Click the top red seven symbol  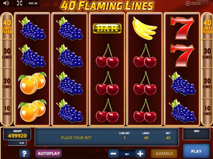click(x=182, y=28)
